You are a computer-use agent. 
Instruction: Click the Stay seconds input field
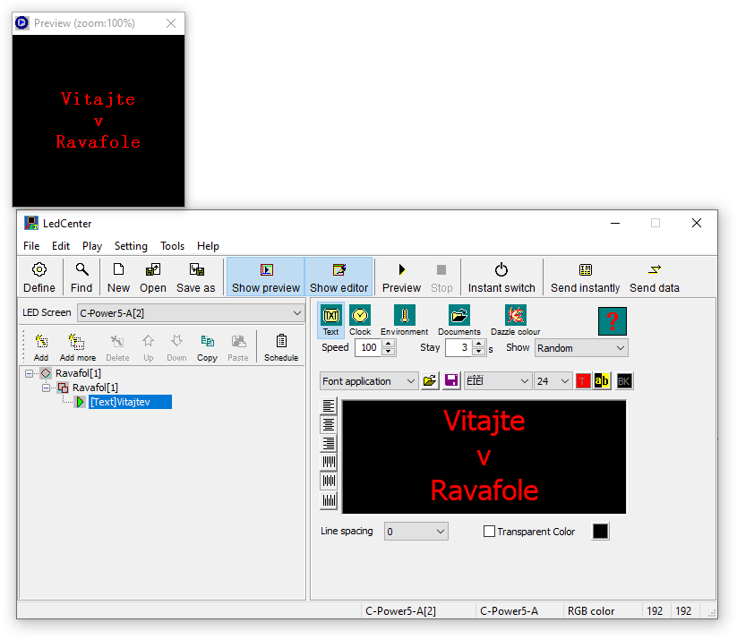coord(458,347)
